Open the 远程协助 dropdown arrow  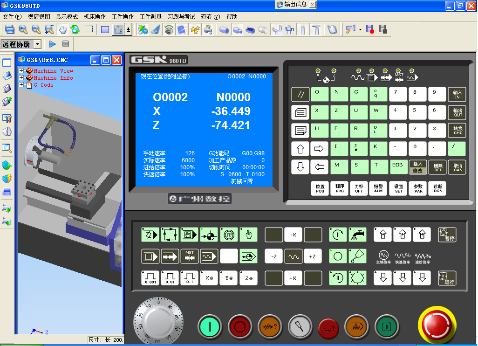click(x=37, y=44)
